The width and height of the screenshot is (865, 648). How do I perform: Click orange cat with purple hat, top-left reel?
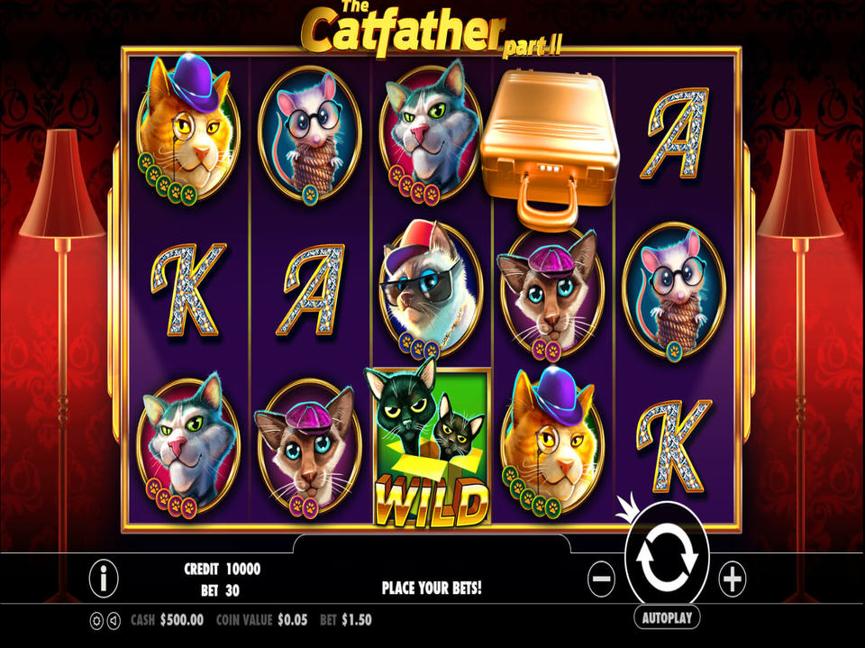pyautogui.click(x=188, y=128)
